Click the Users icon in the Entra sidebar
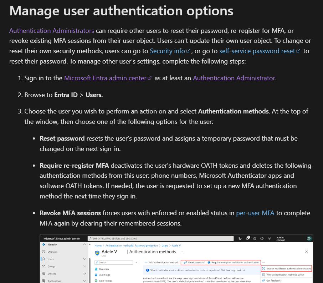The height and width of the screenshot is (283, 323). (43, 259)
